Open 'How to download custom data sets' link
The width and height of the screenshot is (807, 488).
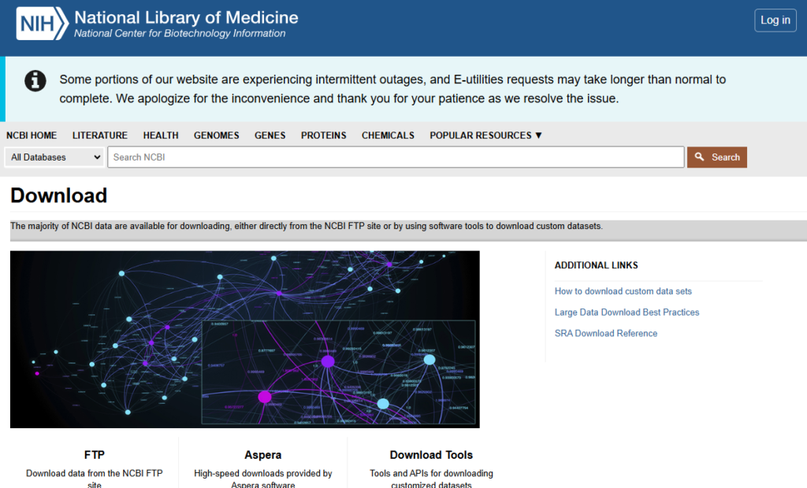[623, 291]
